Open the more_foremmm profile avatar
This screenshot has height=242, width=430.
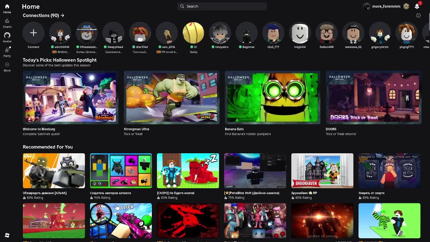coord(367,6)
